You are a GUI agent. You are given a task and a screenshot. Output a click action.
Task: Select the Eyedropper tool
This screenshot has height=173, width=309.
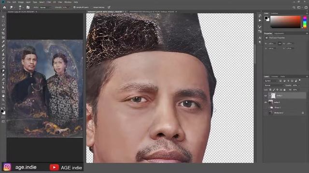[x=3, y=42]
